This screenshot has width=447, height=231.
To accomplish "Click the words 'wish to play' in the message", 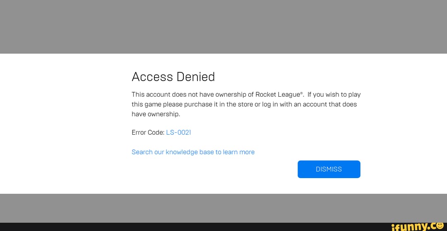I will coord(343,95).
